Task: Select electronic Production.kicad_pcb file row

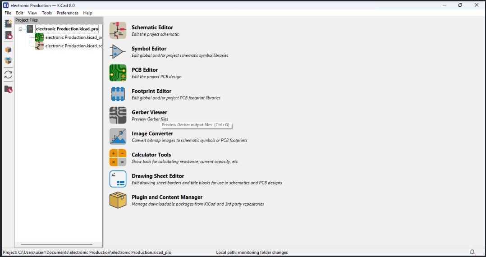Action: [74, 37]
